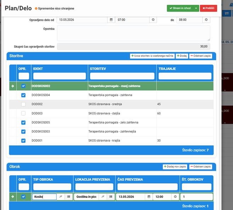Click Shrani in izhod button

point(180,8)
